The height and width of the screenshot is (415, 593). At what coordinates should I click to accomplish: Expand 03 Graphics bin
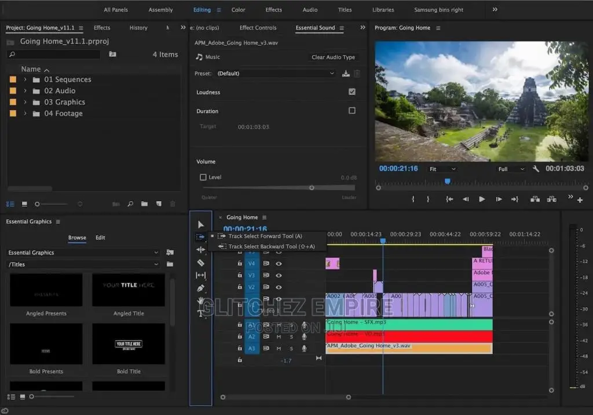pyautogui.click(x=25, y=102)
